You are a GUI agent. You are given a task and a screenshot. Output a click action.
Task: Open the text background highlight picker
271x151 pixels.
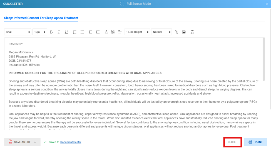point(113,32)
